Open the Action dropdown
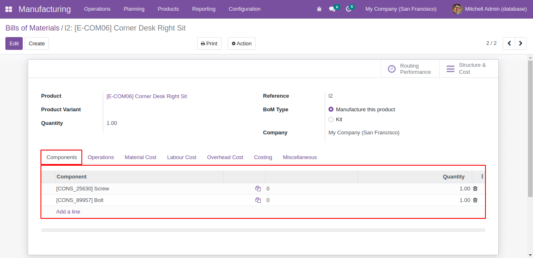This screenshot has width=533, height=258. tap(242, 44)
